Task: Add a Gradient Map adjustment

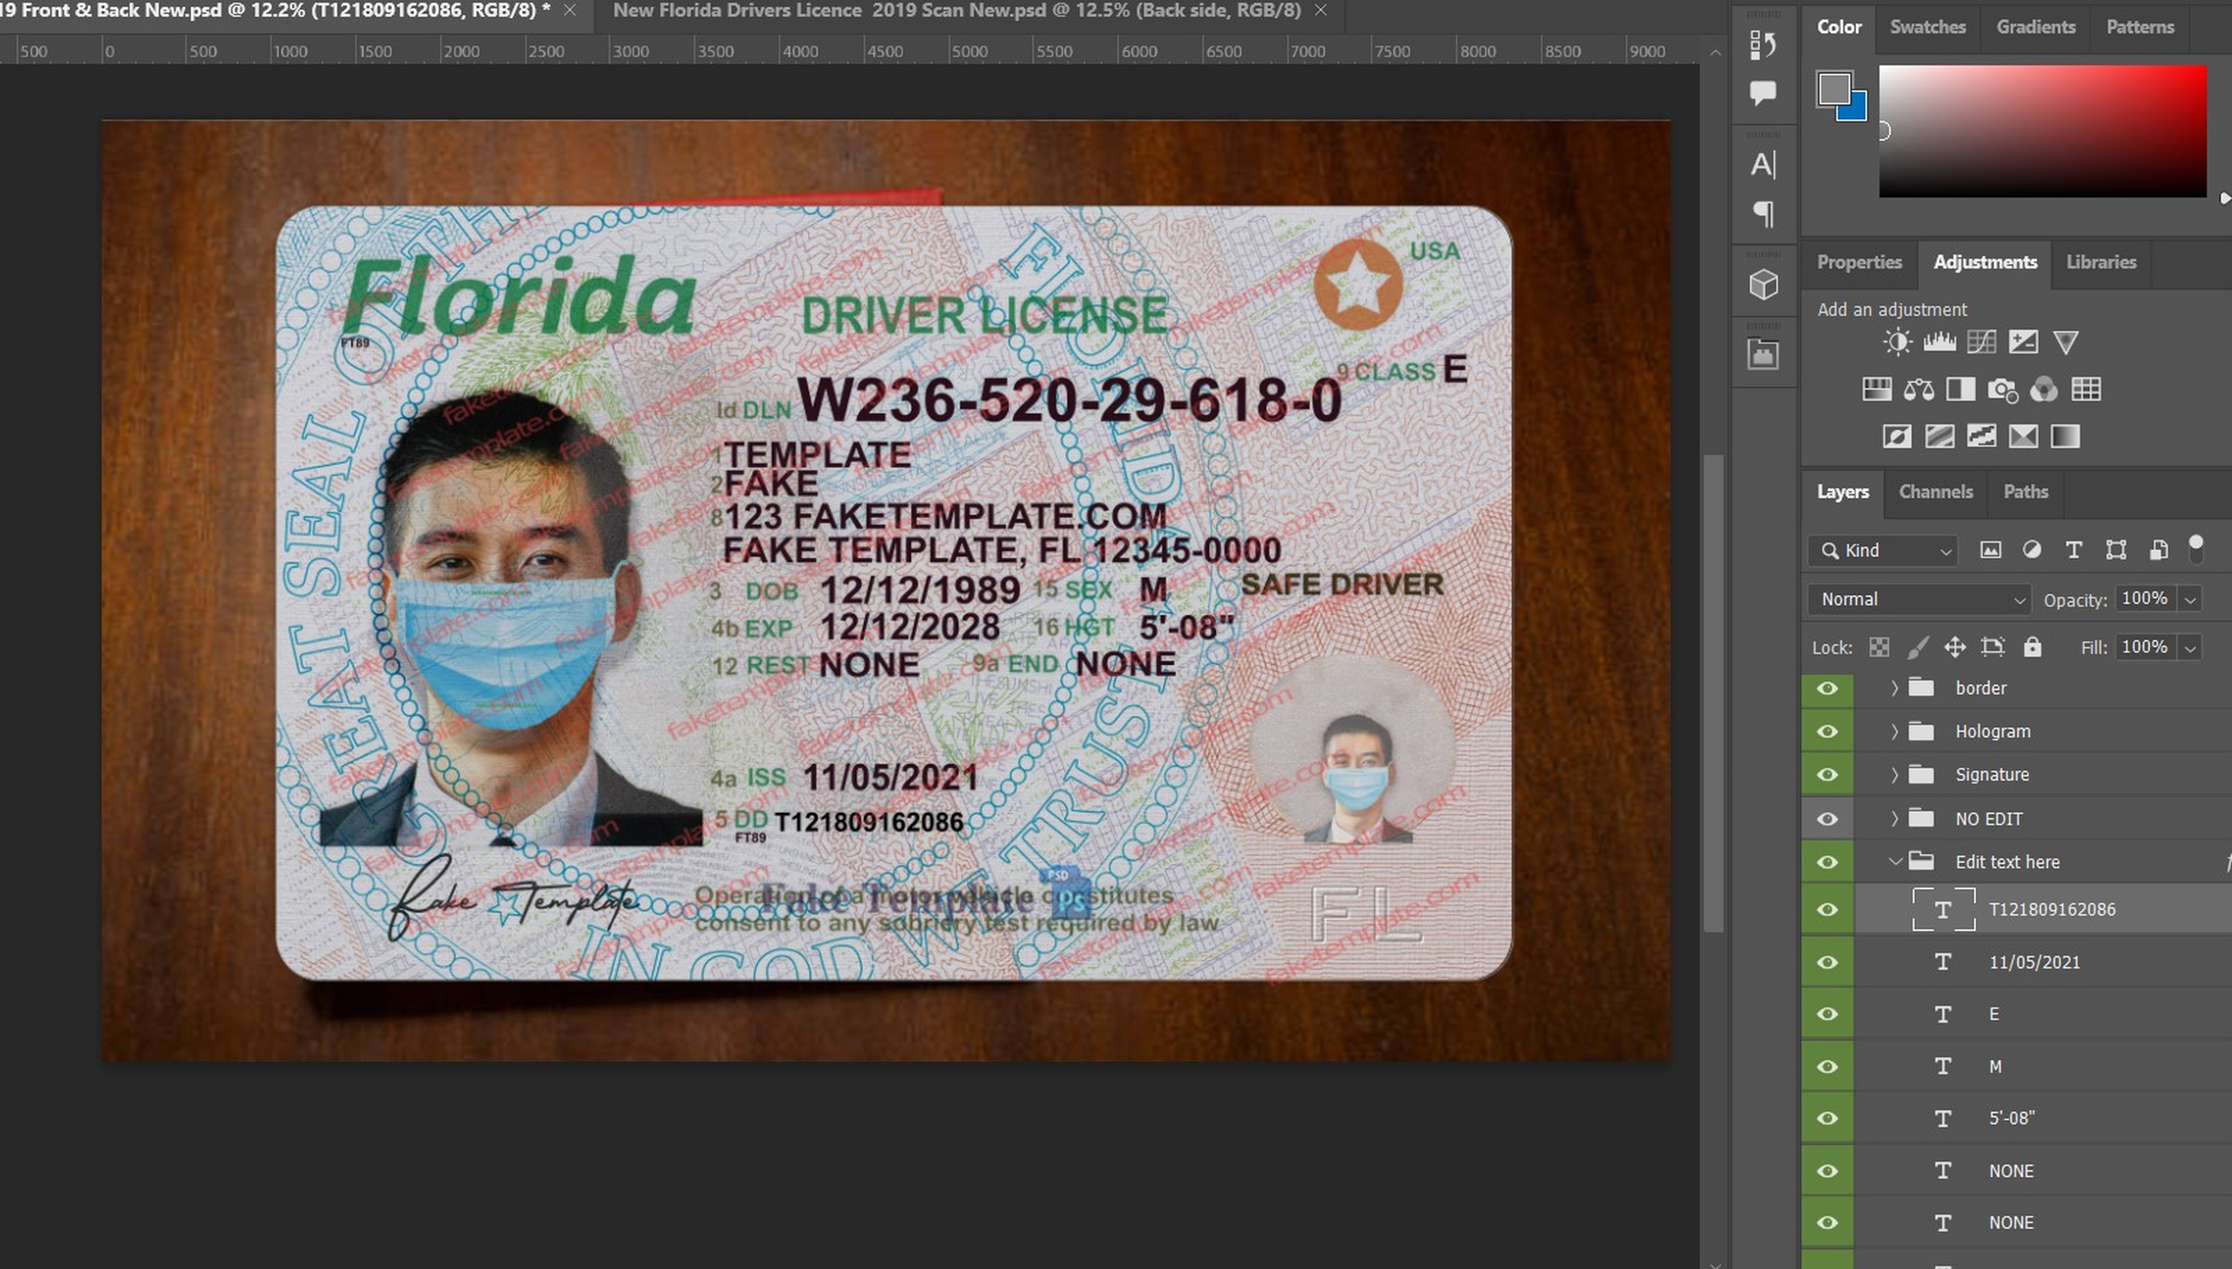Action: tap(2065, 436)
